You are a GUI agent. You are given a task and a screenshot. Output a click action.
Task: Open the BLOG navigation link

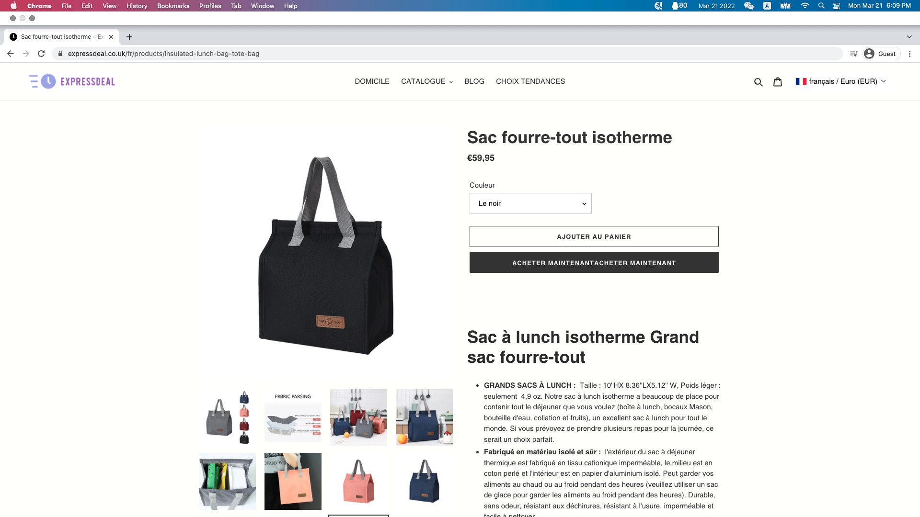(x=474, y=81)
